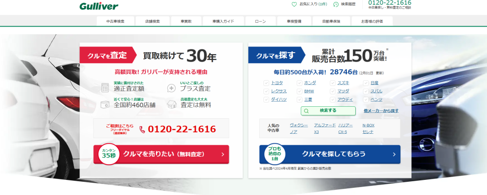Click the 人気の中古車 label
Screen dimensions: 487x195
point(273,128)
